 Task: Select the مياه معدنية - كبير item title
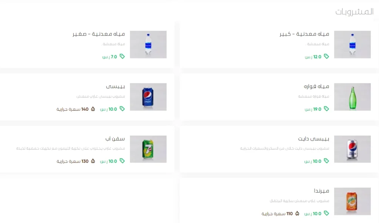click(304, 34)
